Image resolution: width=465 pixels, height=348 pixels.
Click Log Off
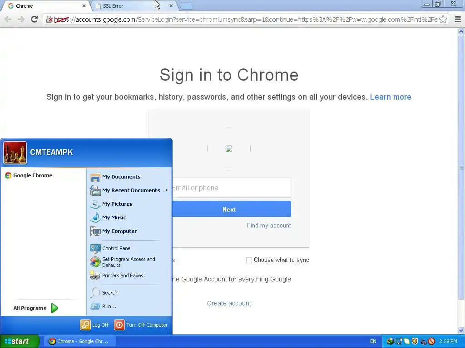click(94, 324)
